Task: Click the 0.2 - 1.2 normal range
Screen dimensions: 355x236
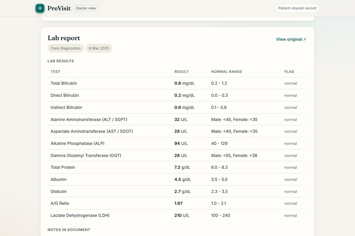Action: [219, 83]
